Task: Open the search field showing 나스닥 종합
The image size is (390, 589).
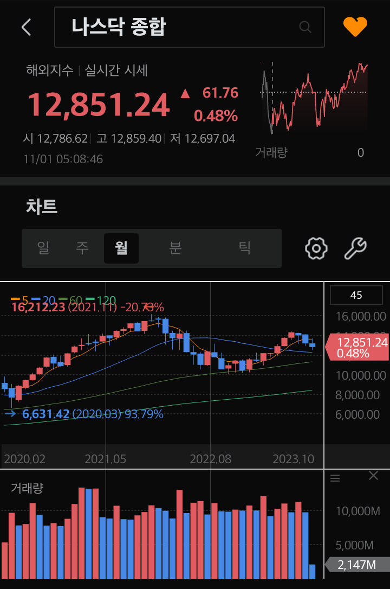Action: click(190, 27)
